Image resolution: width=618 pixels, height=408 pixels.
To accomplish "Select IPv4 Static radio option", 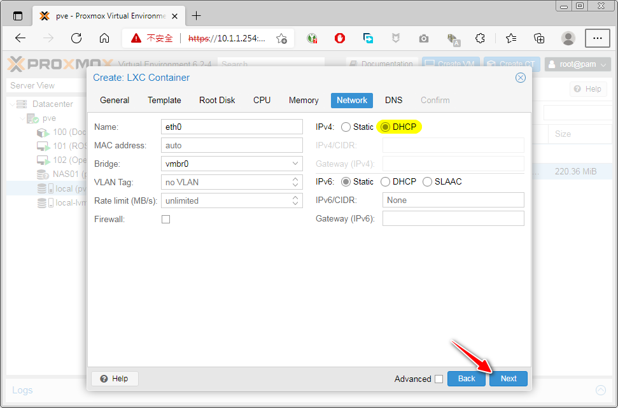I will click(346, 127).
